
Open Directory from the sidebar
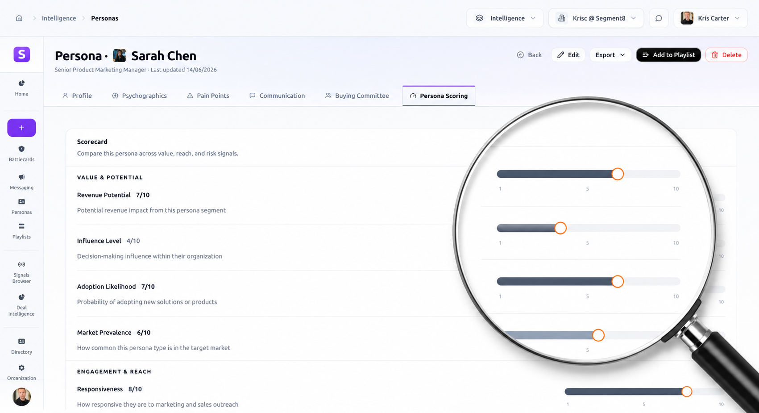pos(21,346)
